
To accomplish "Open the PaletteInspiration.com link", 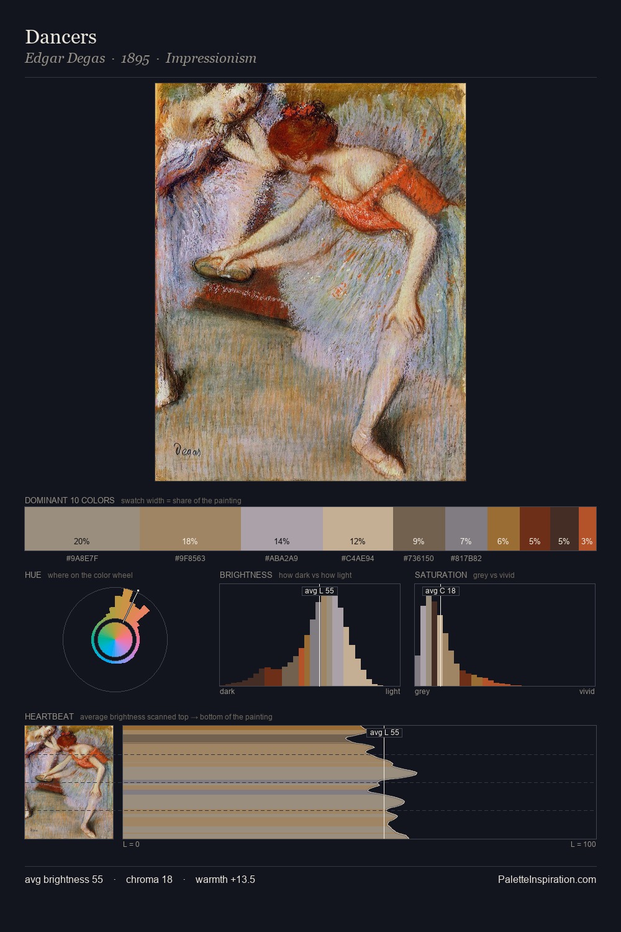I will tap(547, 879).
